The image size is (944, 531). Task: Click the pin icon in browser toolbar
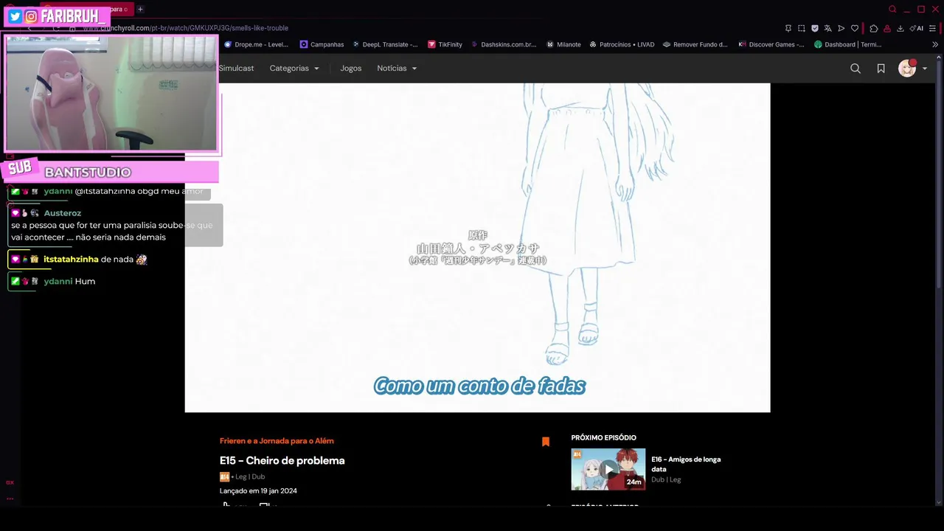pos(788,28)
